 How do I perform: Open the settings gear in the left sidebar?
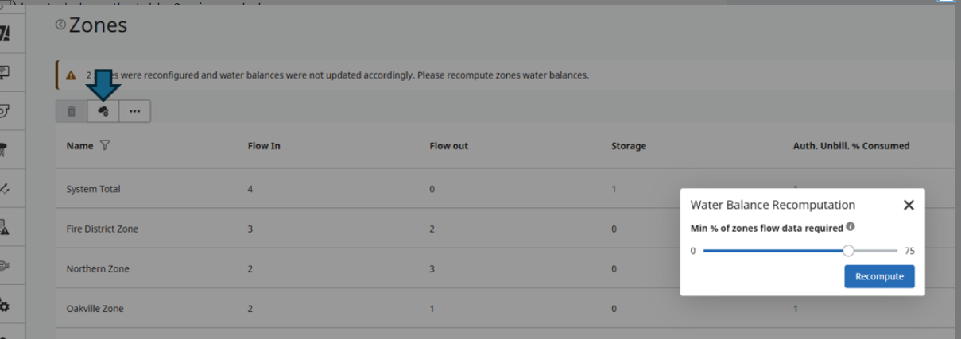5,306
